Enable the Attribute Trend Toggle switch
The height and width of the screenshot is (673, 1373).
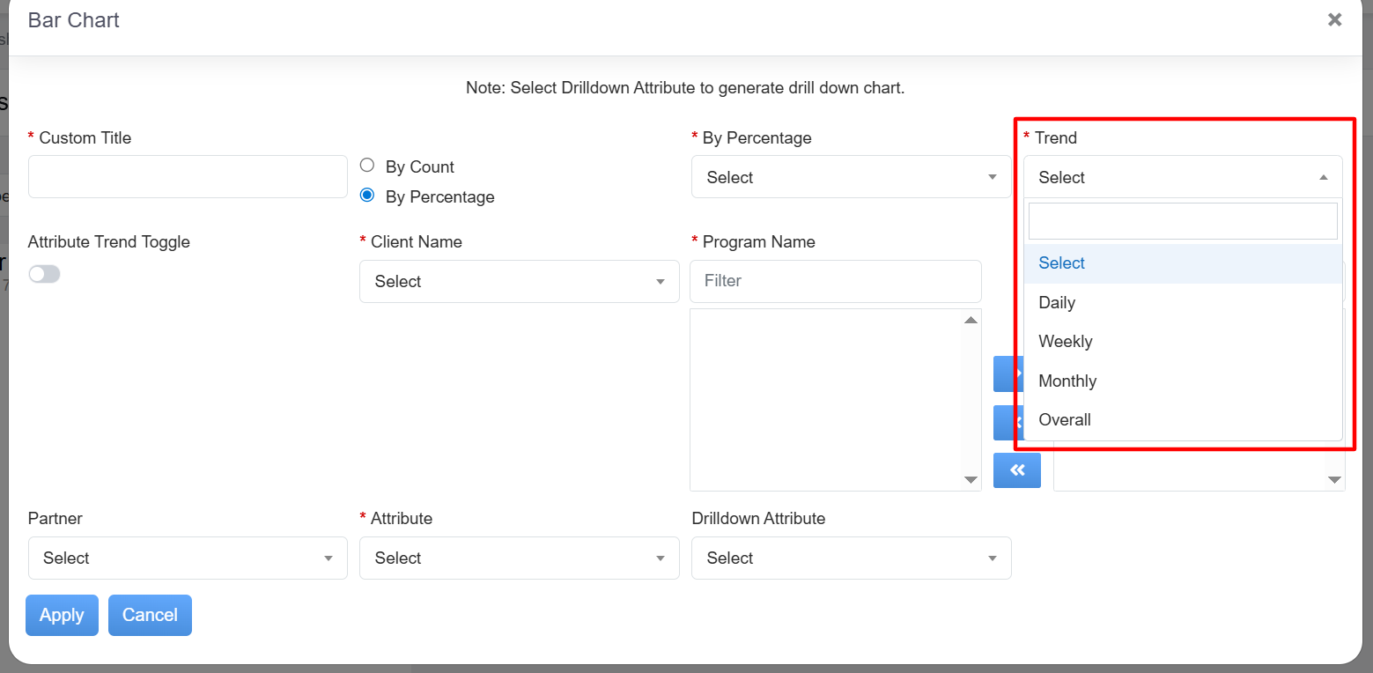point(44,275)
